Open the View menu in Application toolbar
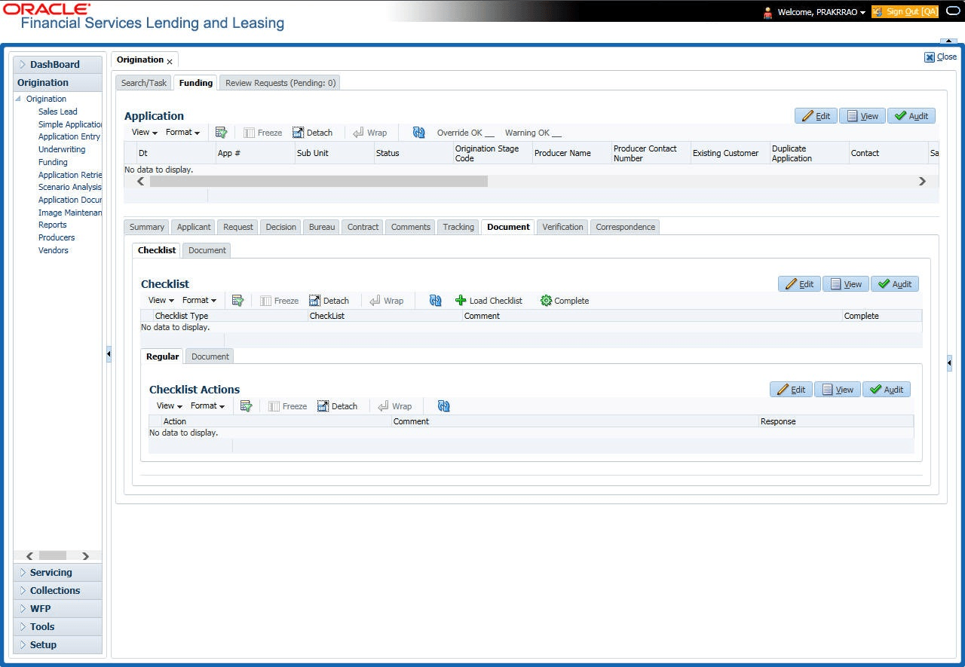965x667 pixels. [x=145, y=133]
